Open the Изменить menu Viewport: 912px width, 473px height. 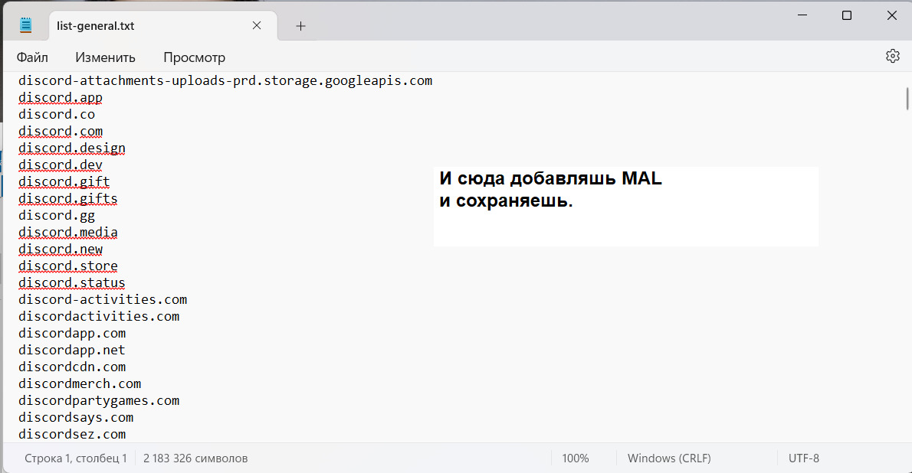105,57
